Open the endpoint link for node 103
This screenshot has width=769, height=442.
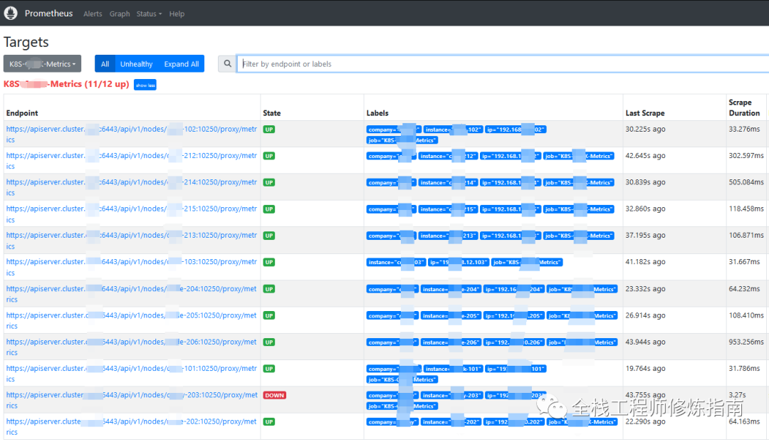click(x=132, y=267)
